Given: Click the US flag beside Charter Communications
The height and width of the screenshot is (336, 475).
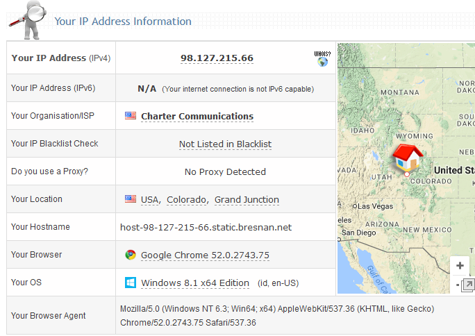Looking at the screenshot, I should [x=131, y=116].
